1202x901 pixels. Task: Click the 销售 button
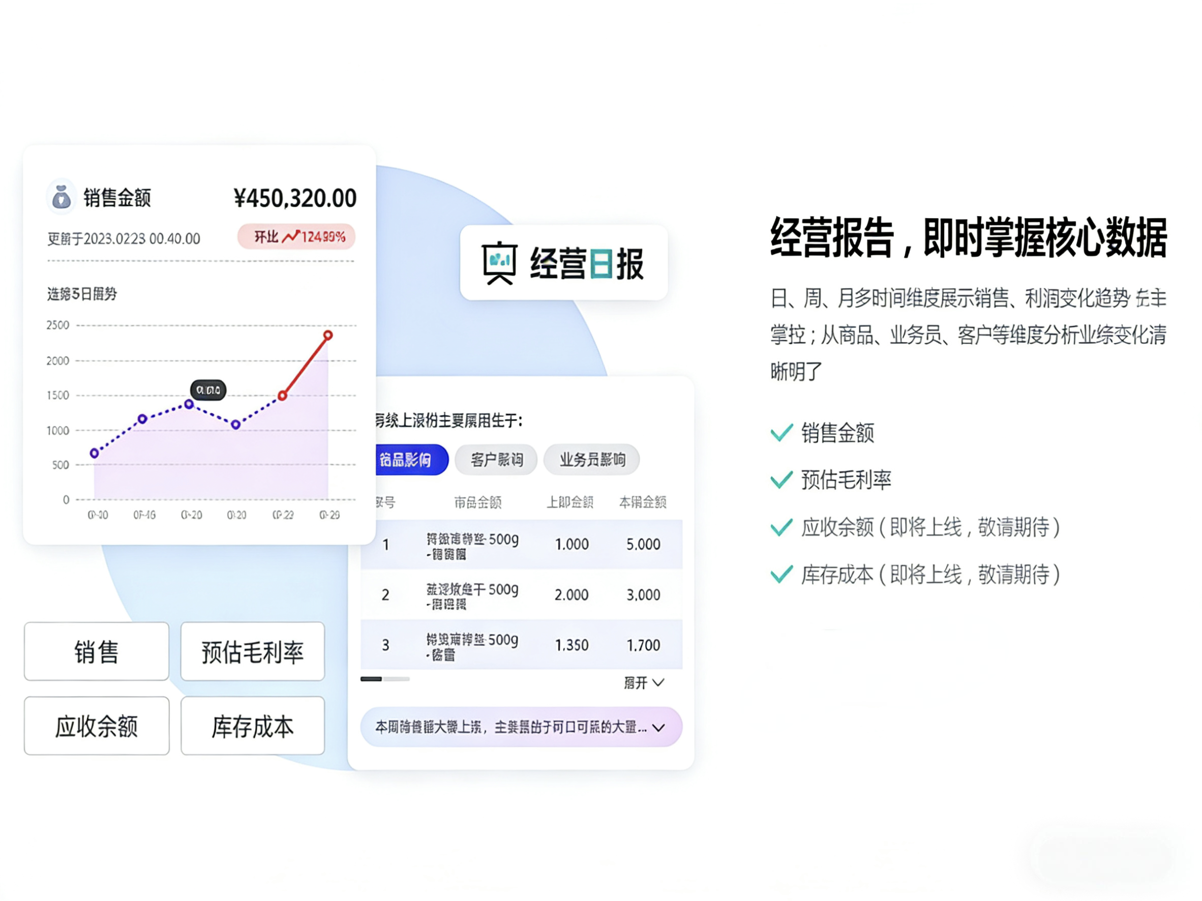coord(97,651)
